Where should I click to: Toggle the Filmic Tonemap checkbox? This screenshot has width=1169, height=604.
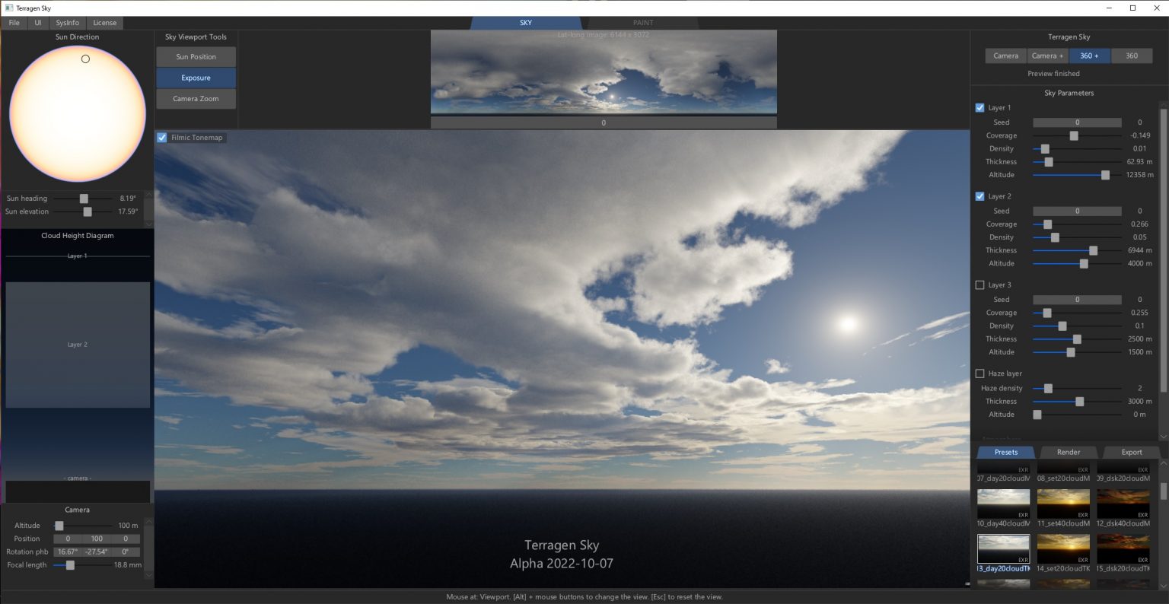161,138
